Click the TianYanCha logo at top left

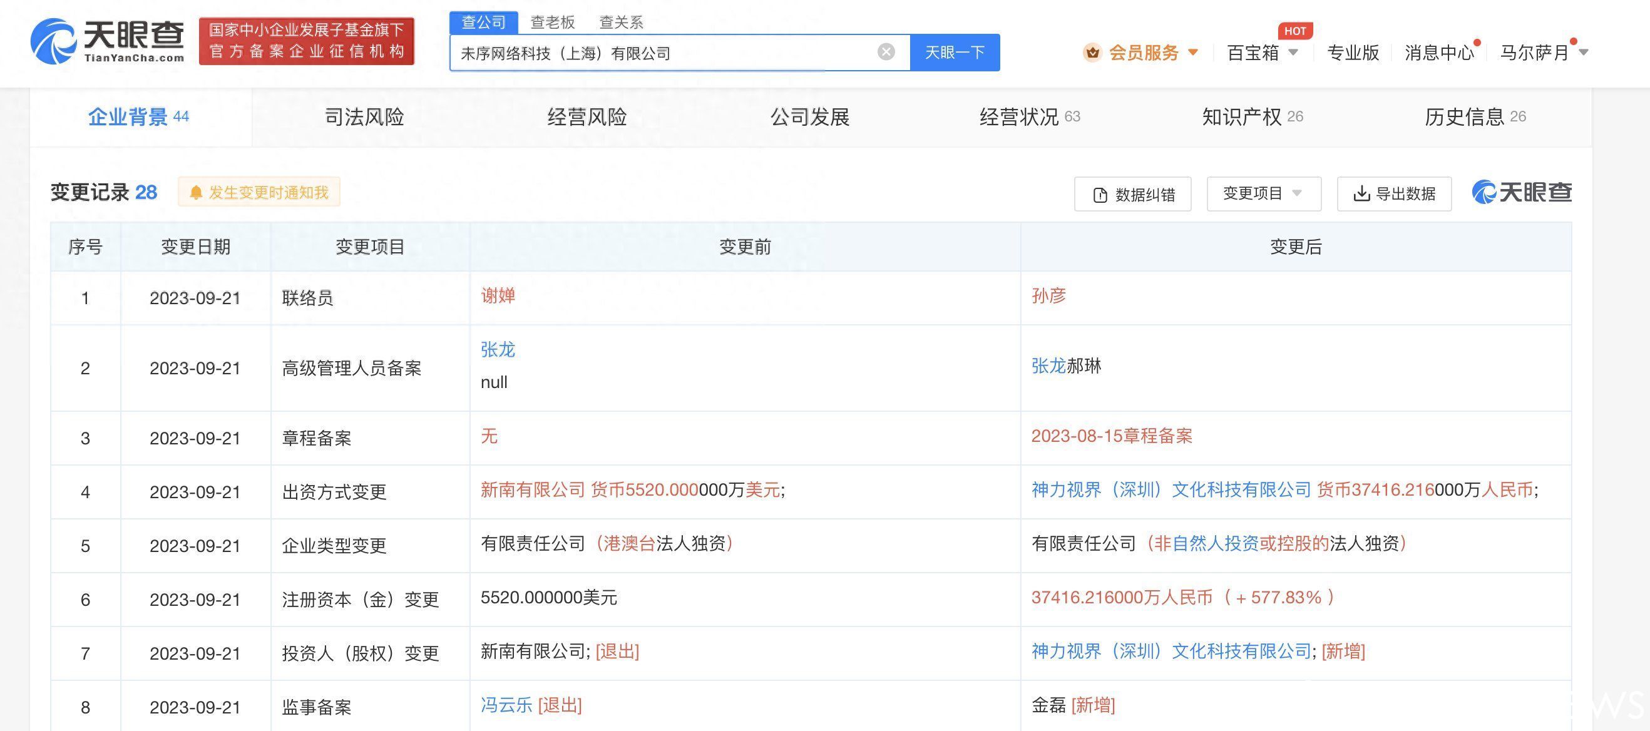coord(108,41)
